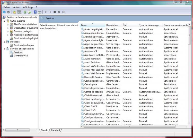Open the Affichage menu
Screen dimensions: 193x138
[x=28, y=7]
